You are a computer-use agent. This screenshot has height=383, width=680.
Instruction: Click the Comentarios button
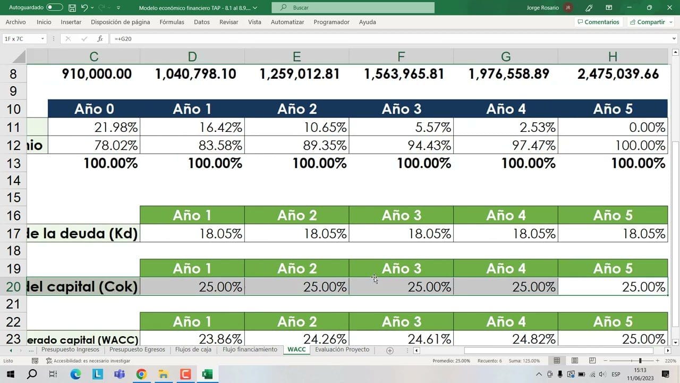(x=598, y=22)
